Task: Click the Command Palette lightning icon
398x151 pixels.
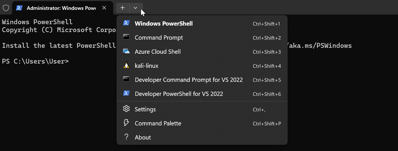Action: pyautogui.click(x=126, y=123)
